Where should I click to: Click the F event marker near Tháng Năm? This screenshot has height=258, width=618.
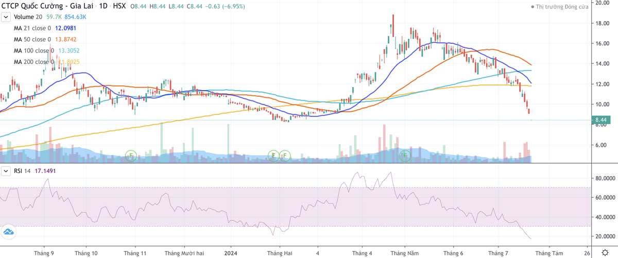(405, 154)
